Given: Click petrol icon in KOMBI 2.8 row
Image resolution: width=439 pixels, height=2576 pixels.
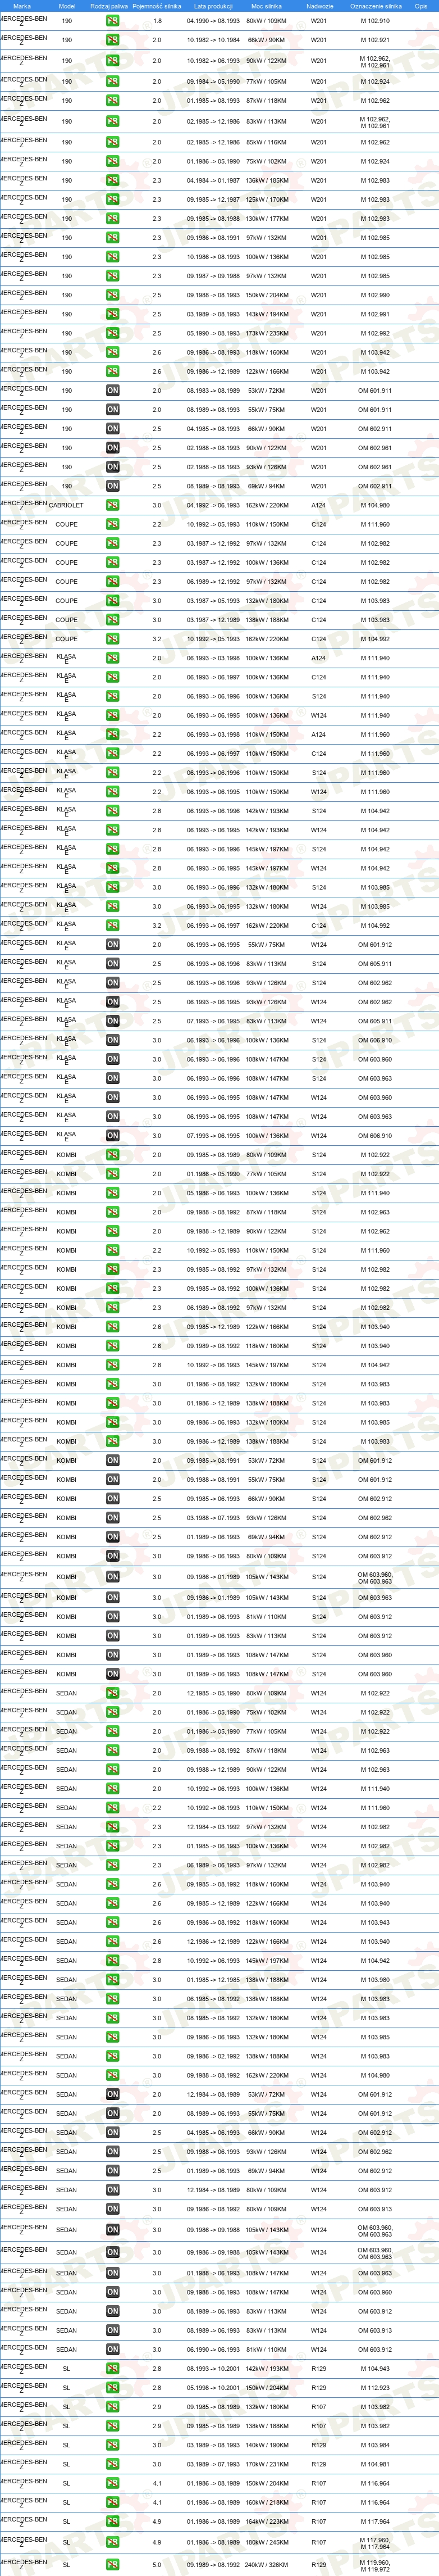Looking at the screenshot, I should point(112,1365).
